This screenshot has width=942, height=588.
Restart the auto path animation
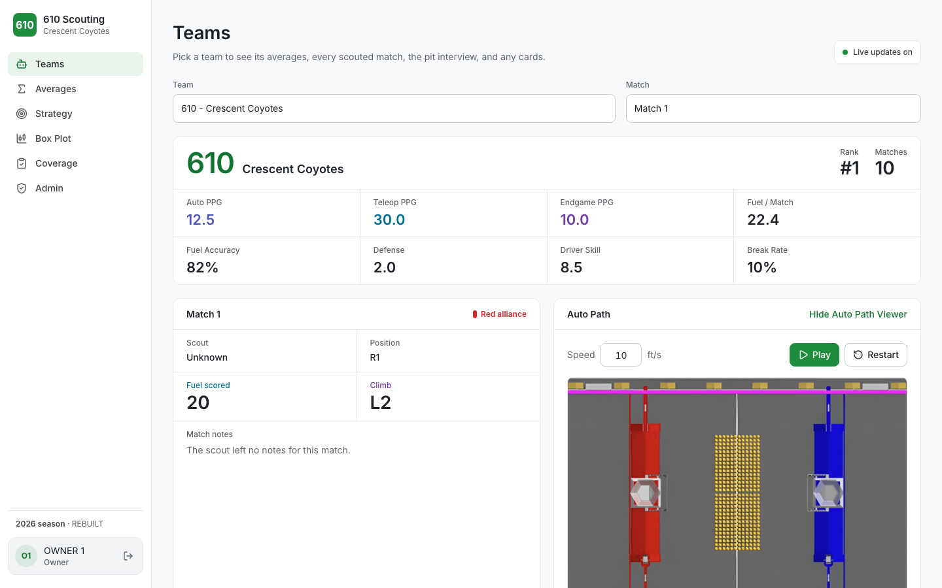point(875,355)
